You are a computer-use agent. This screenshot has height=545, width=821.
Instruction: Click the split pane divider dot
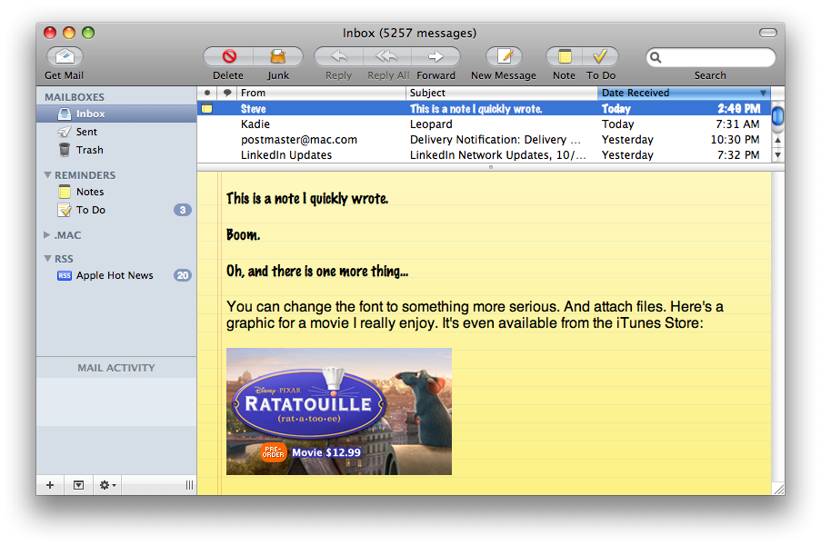(491, 167)
